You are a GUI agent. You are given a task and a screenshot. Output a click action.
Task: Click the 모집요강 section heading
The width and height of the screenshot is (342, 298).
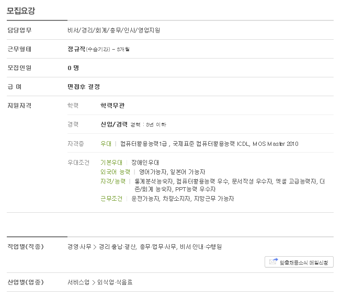[21, 11]
